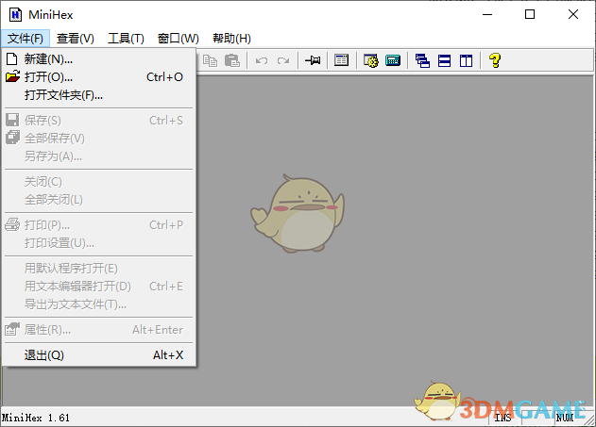Open the 文件(F) menu

coord(26,39)
